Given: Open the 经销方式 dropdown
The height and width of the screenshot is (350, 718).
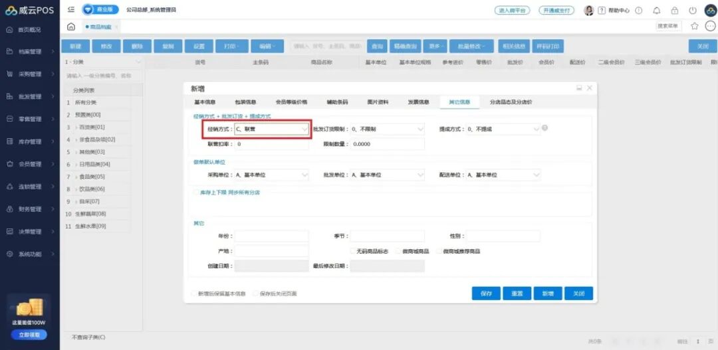Looking at the screenshot, I should 271,130.
